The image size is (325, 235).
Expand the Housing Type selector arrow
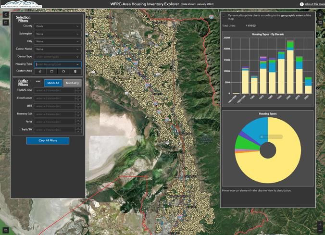pos(77,64)
